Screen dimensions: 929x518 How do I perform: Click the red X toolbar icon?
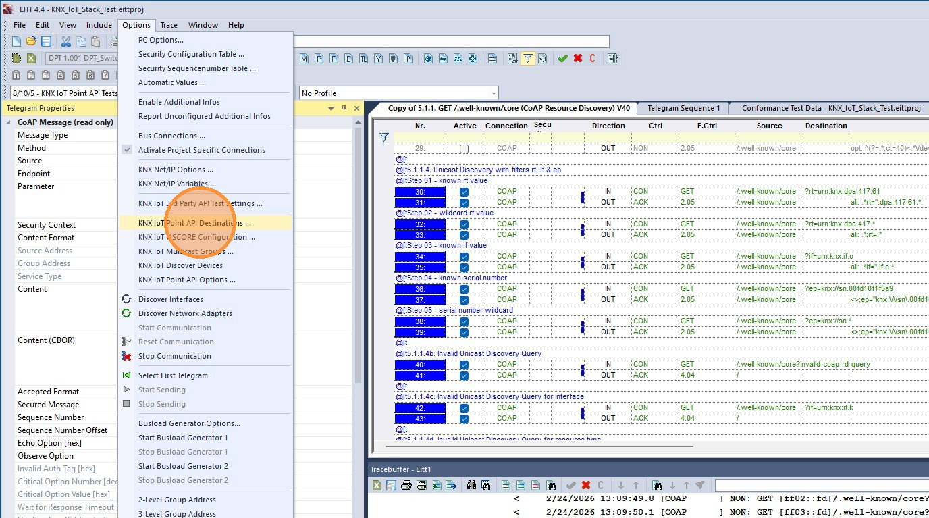tap(578, 59)
